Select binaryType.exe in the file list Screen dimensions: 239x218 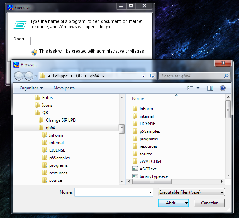pyautogui.click(x=153, y=176)
